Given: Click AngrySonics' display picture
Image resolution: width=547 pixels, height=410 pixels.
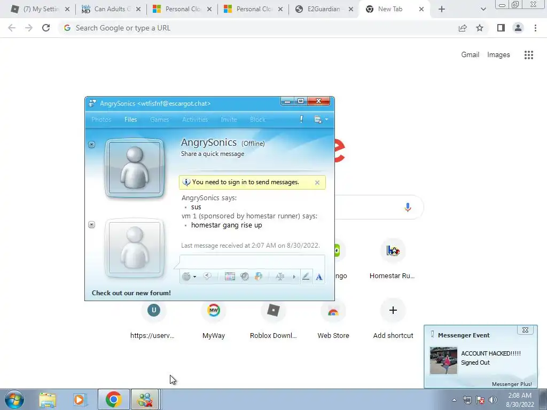Looking at the screenshot, I should pos(135,168).
